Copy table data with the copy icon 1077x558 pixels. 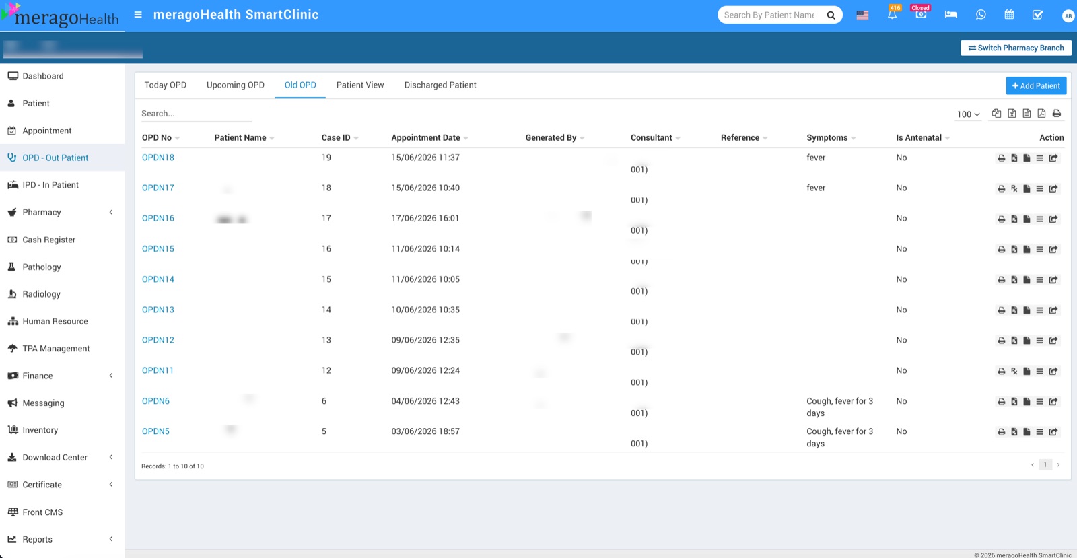click(x=996, y=113)
